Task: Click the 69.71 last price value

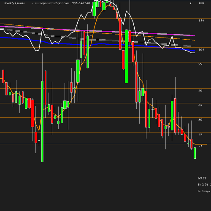Action: [x=202, y=178]
